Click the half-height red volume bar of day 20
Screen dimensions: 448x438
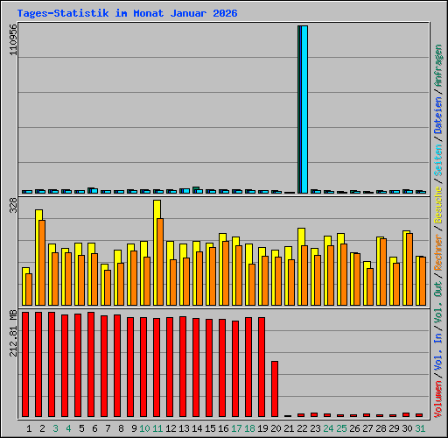pos(275,389)
